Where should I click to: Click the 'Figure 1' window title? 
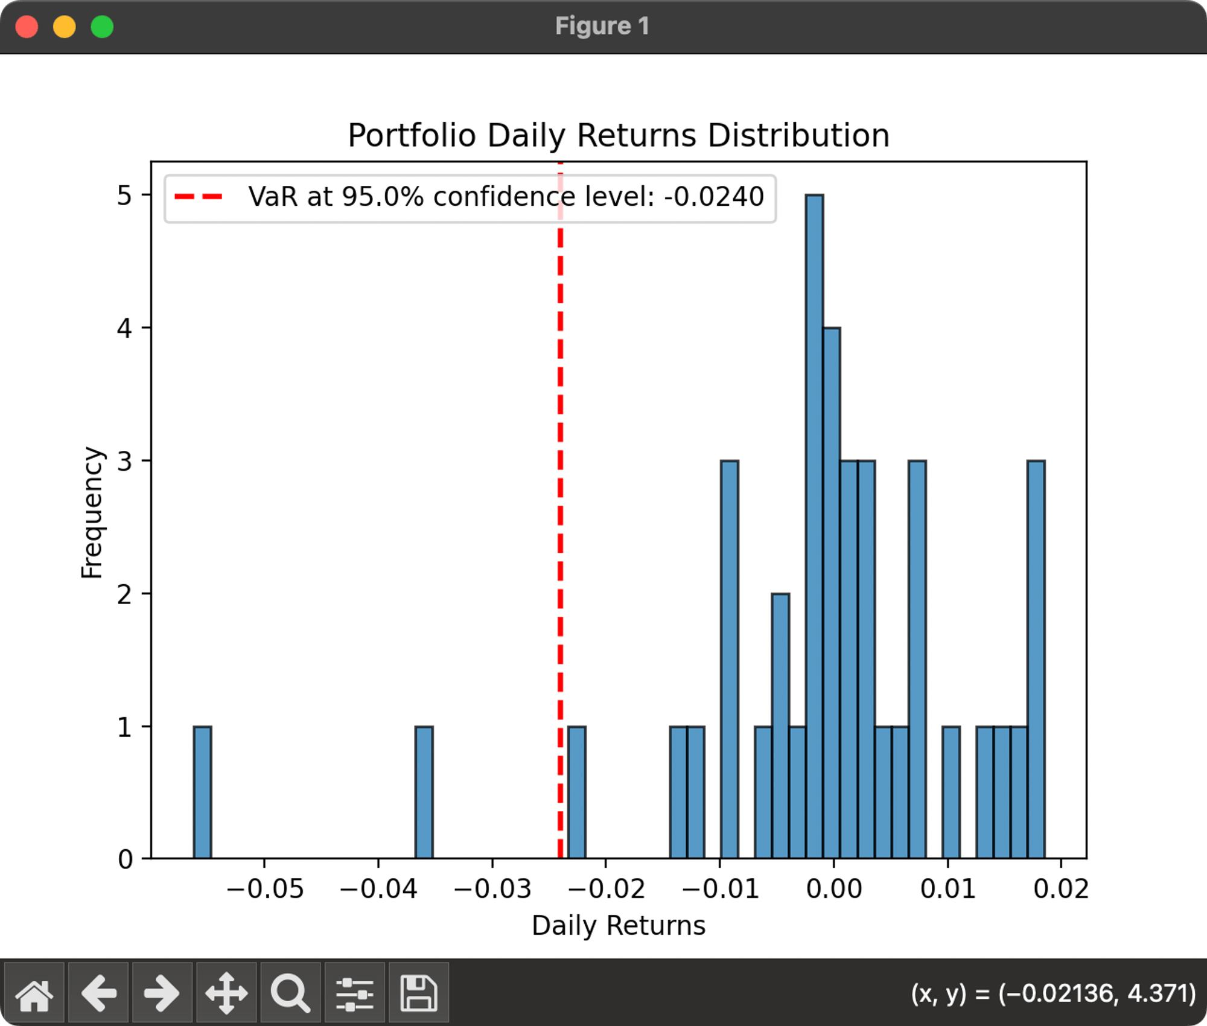click(x=602, y=26)
